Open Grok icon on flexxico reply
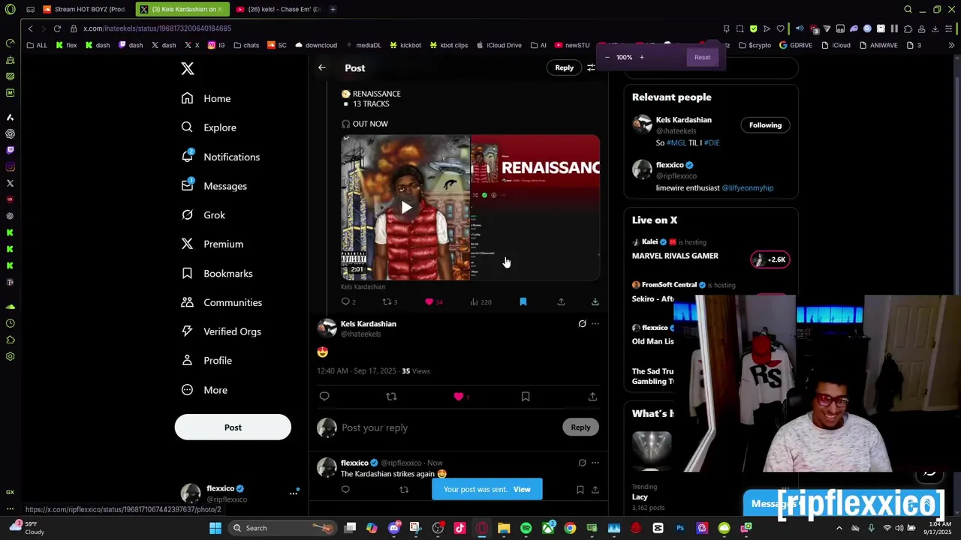The width and height of the screenshot is (961, 540). [582, 463]
